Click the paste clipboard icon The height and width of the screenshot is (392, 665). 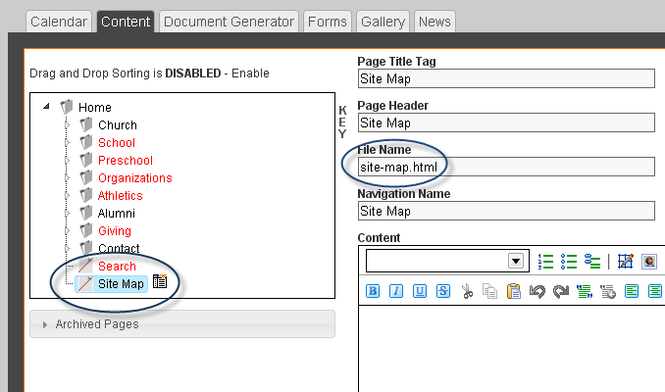[514, 291]
